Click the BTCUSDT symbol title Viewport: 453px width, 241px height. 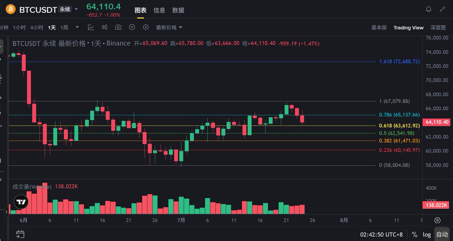point(38,9)
